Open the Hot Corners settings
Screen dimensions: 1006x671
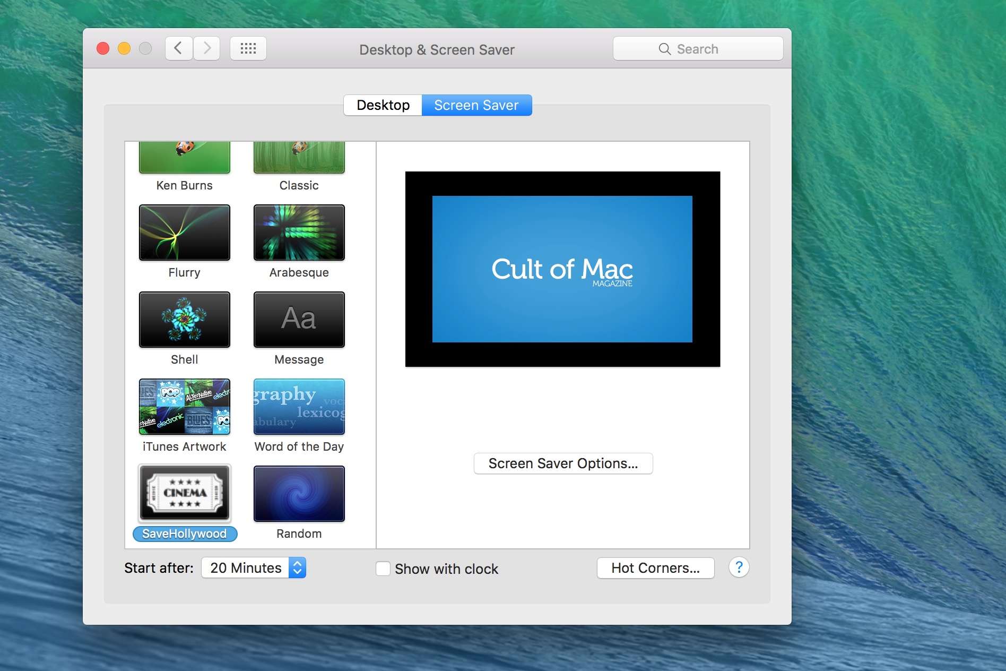point(655,568)
